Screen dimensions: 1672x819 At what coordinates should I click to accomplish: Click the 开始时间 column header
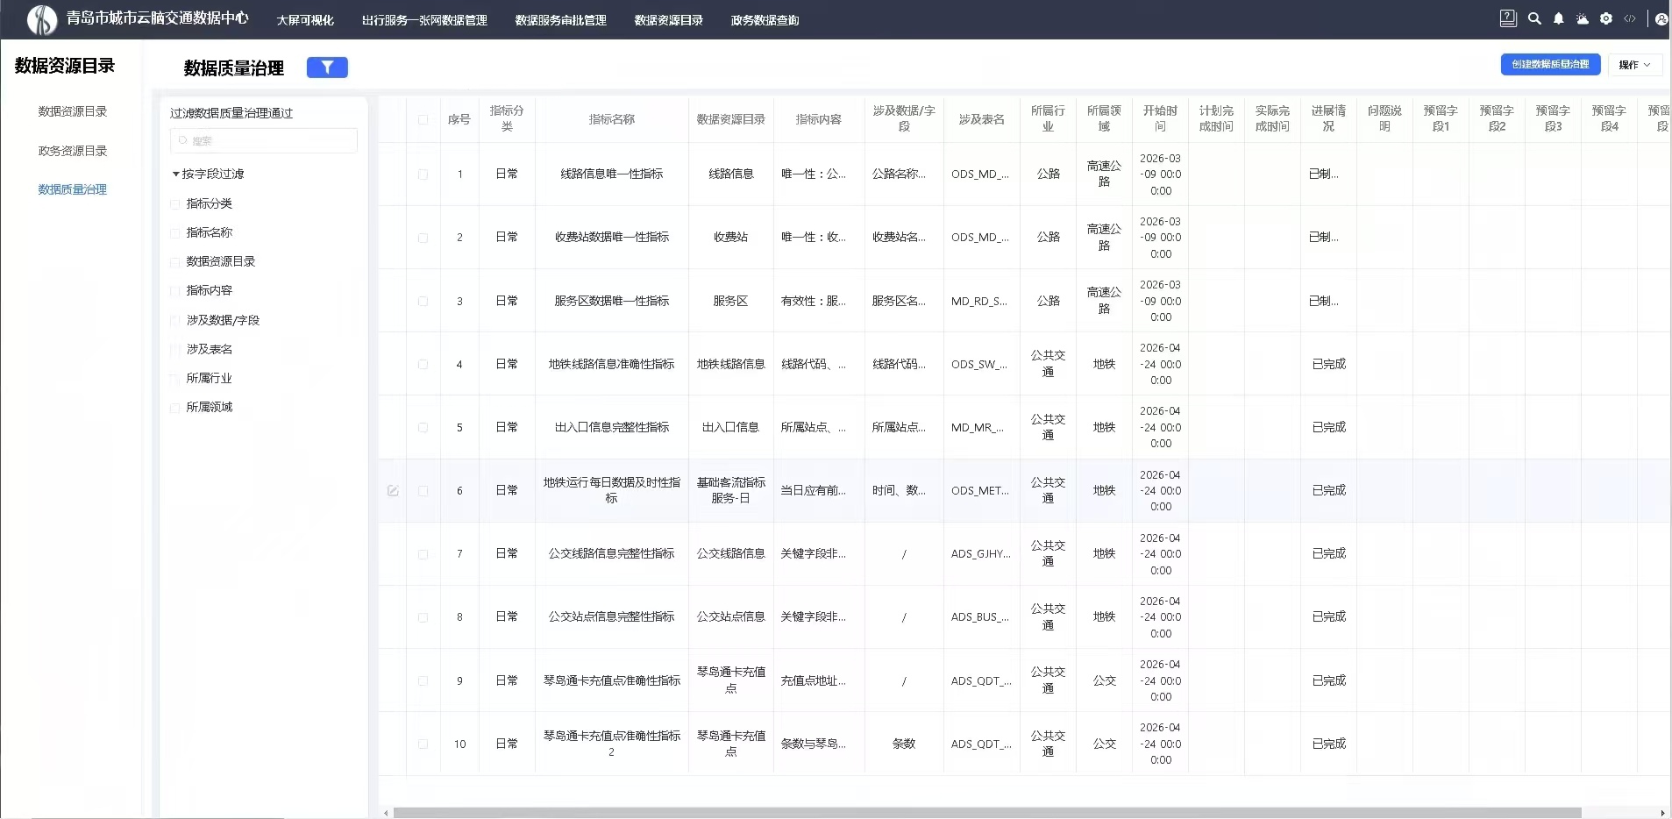tap(1160, 119)
